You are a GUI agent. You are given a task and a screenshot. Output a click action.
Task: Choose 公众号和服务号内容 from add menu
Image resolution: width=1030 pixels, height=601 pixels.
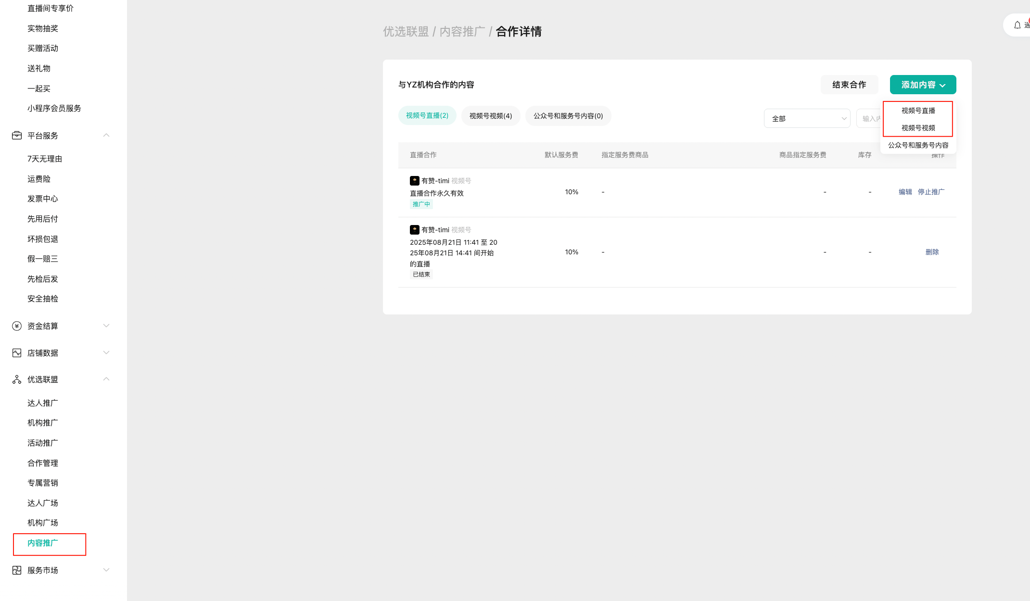point(917,145)
